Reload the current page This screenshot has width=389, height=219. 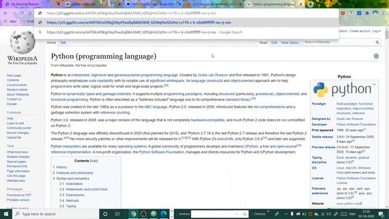click(22, 13)
